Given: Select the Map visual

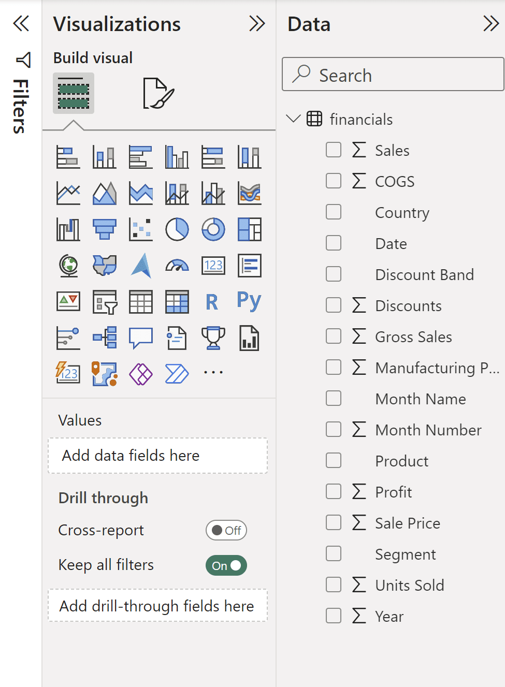Looking at the screenshot, I should coord(68,266).
